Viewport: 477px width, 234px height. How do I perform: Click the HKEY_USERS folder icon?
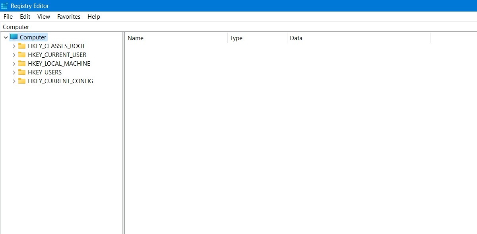(22, 72)
